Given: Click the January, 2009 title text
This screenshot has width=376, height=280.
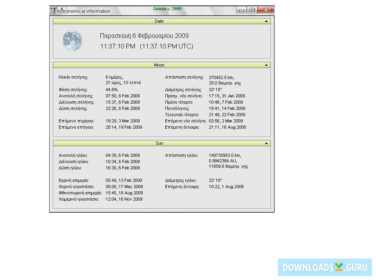Looking at the screenshot, I should pos(167,9).
